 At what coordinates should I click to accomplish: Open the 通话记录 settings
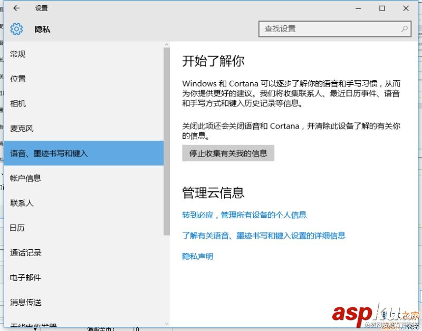(25, 252)
